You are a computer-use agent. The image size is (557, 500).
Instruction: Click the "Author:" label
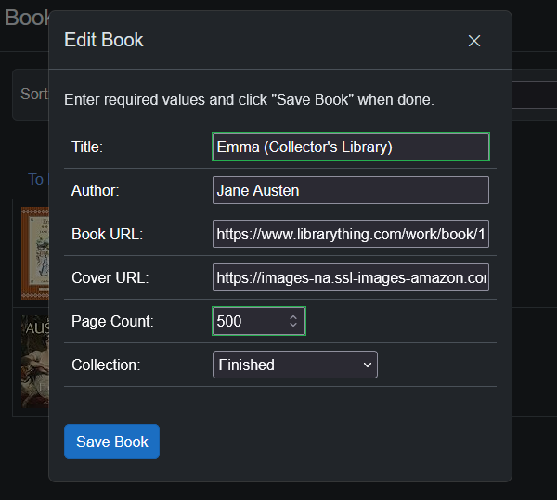coord(96,190)
